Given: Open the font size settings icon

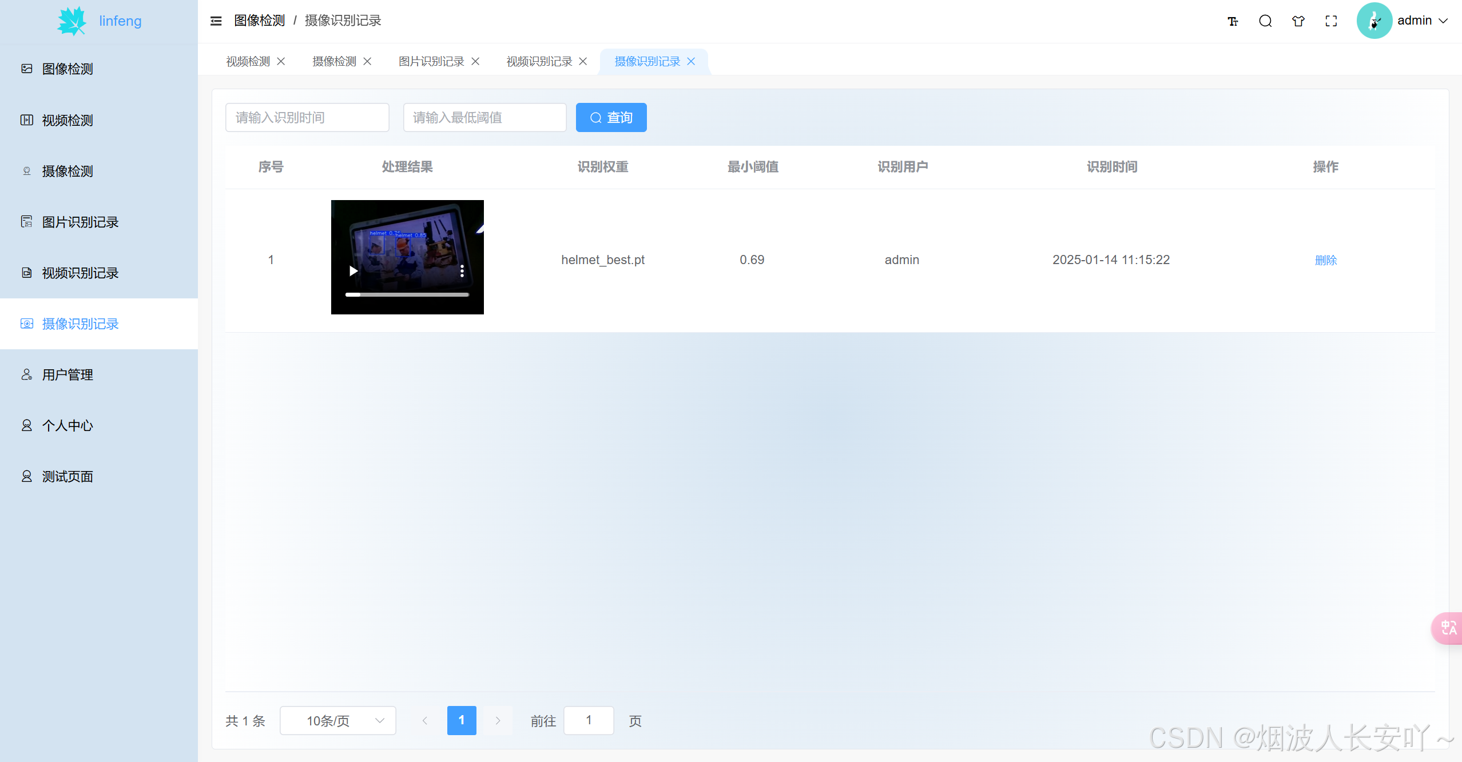Looking at the screenshot, I should tap(1233, 21).
